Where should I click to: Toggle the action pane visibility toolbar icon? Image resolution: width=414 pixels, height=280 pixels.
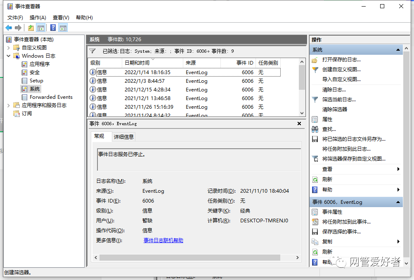[x=63, y=28]
